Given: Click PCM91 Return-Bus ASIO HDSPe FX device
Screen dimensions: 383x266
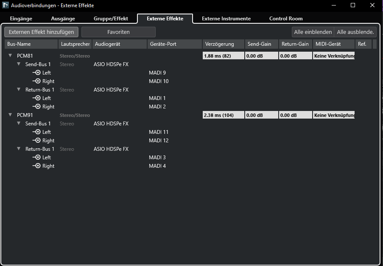Looking at the screenshot, I should pyautogui.click(x=111, y=149).
